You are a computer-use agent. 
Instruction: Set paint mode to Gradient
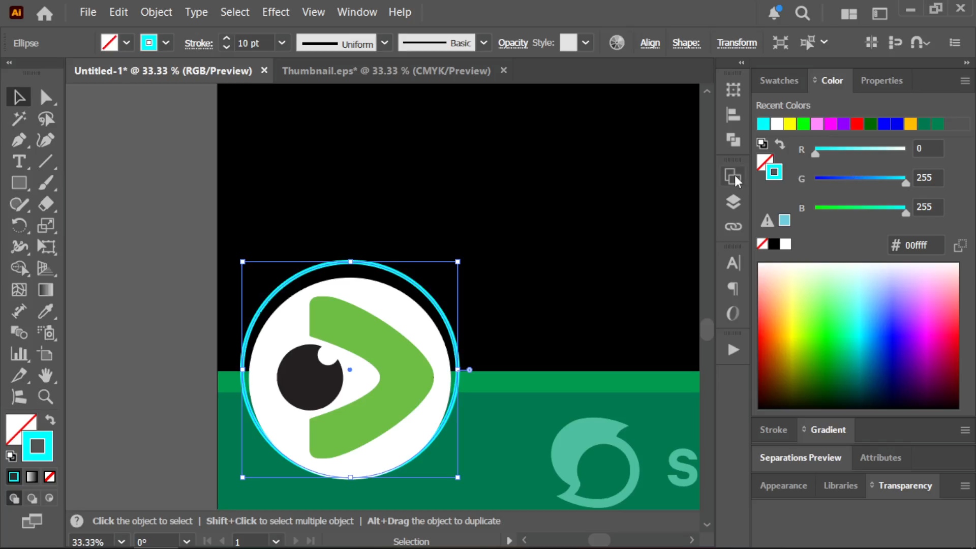tap(32, 477)
